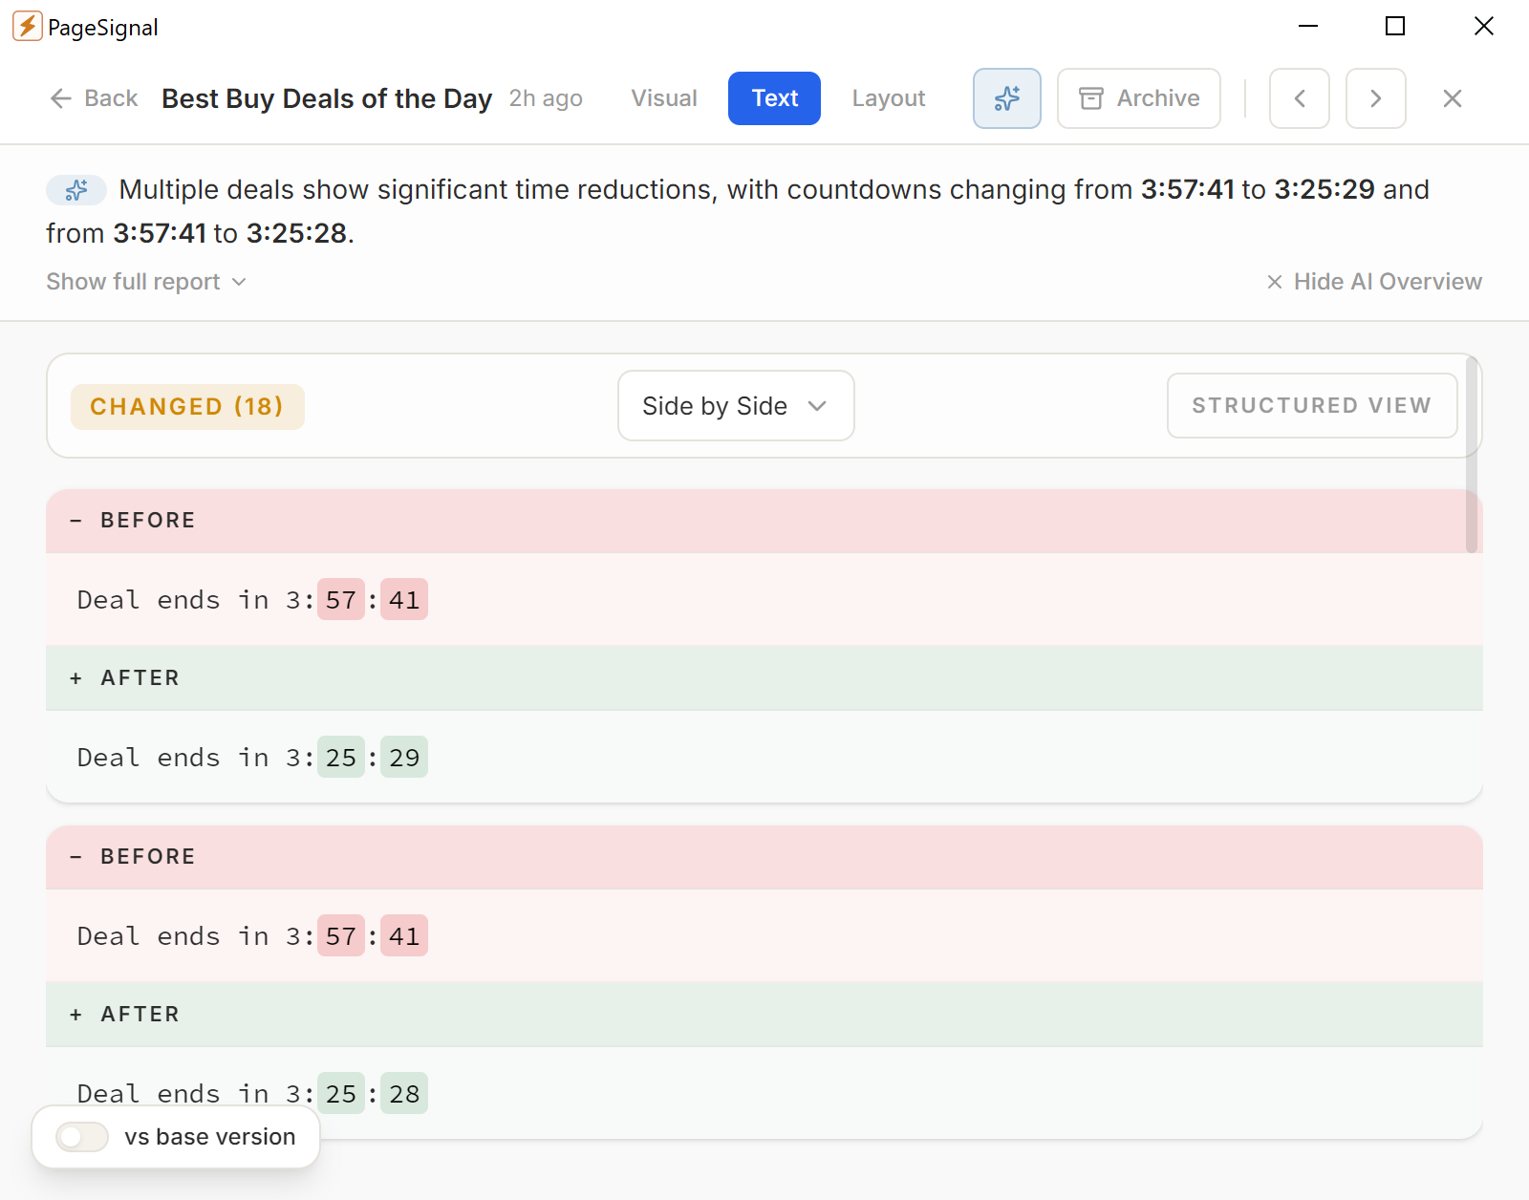
Task: Click the diff list vertical scrollbar
Action: [x=1472, y=454]
